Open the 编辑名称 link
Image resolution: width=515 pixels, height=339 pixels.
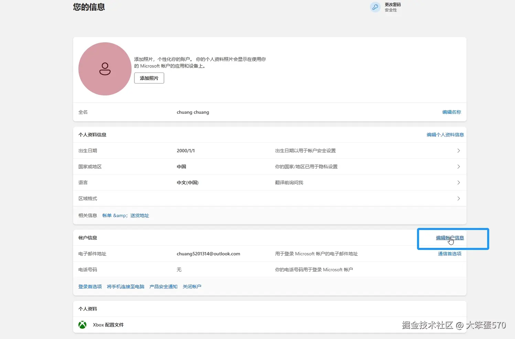click(x=451, y=112)
